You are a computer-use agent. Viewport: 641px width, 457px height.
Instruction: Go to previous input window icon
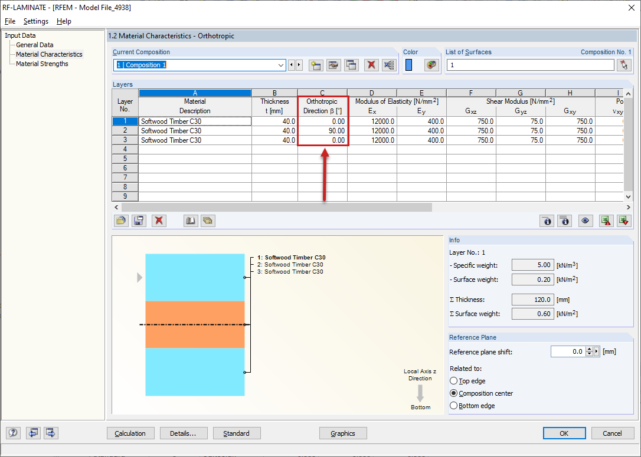[x=33, y=432]
